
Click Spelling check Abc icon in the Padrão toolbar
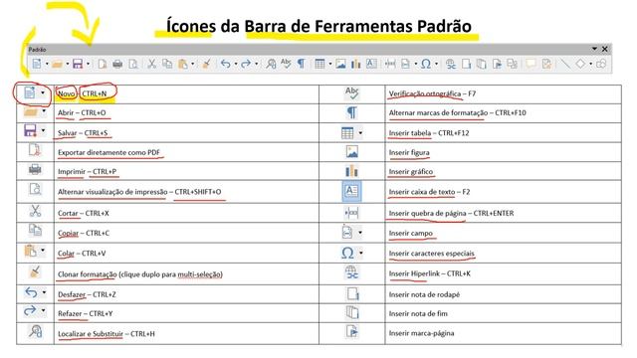coord(286,64)
